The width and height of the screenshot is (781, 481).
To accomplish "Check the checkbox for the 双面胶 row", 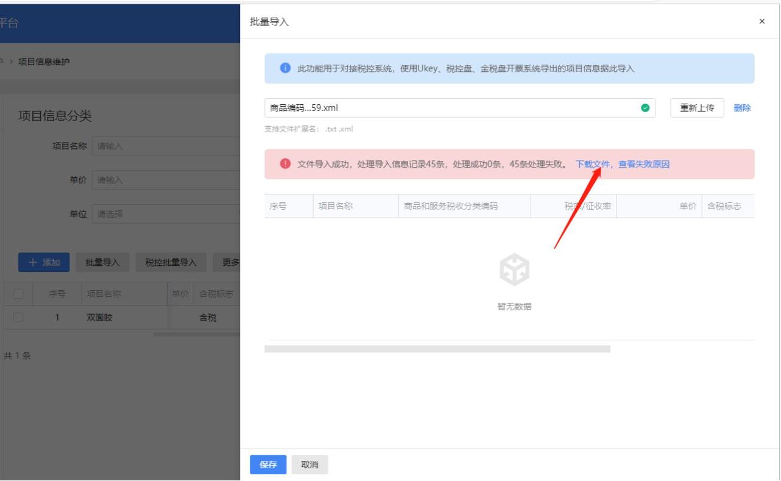I will [17, 317].
